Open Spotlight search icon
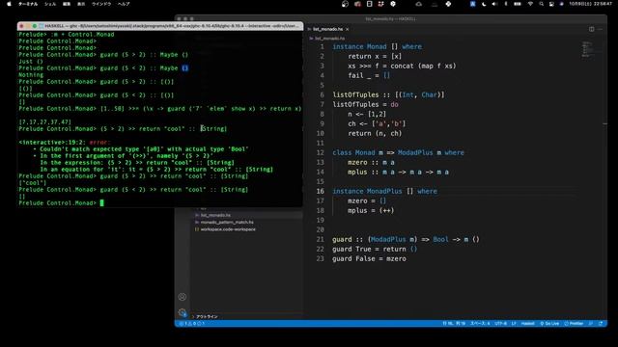The height and width of the screenshot is (347, 618). click(541, 4)
